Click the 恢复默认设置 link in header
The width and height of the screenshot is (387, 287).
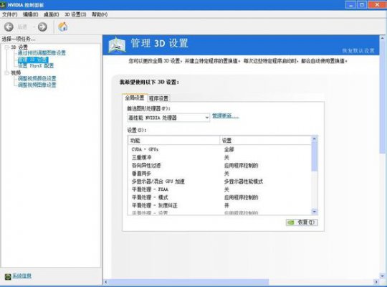pos(358,51)
